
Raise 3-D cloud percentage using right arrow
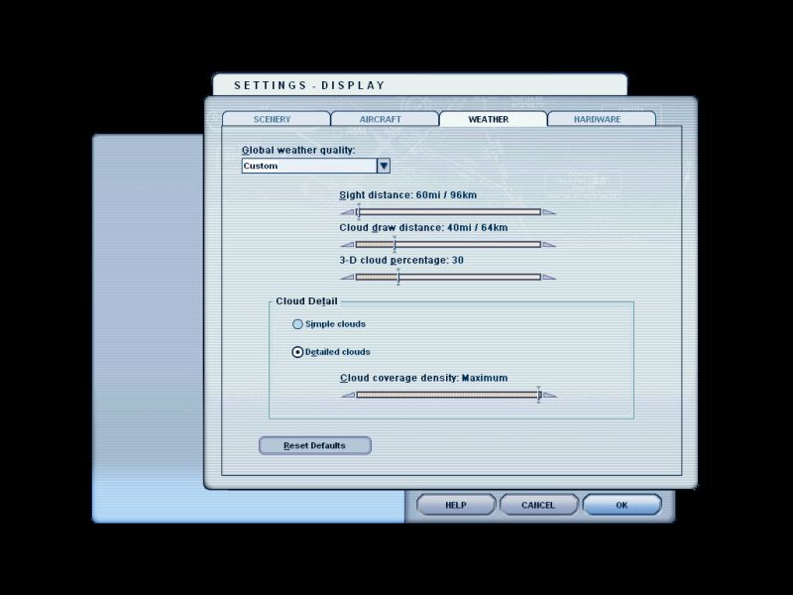[549, 278]
